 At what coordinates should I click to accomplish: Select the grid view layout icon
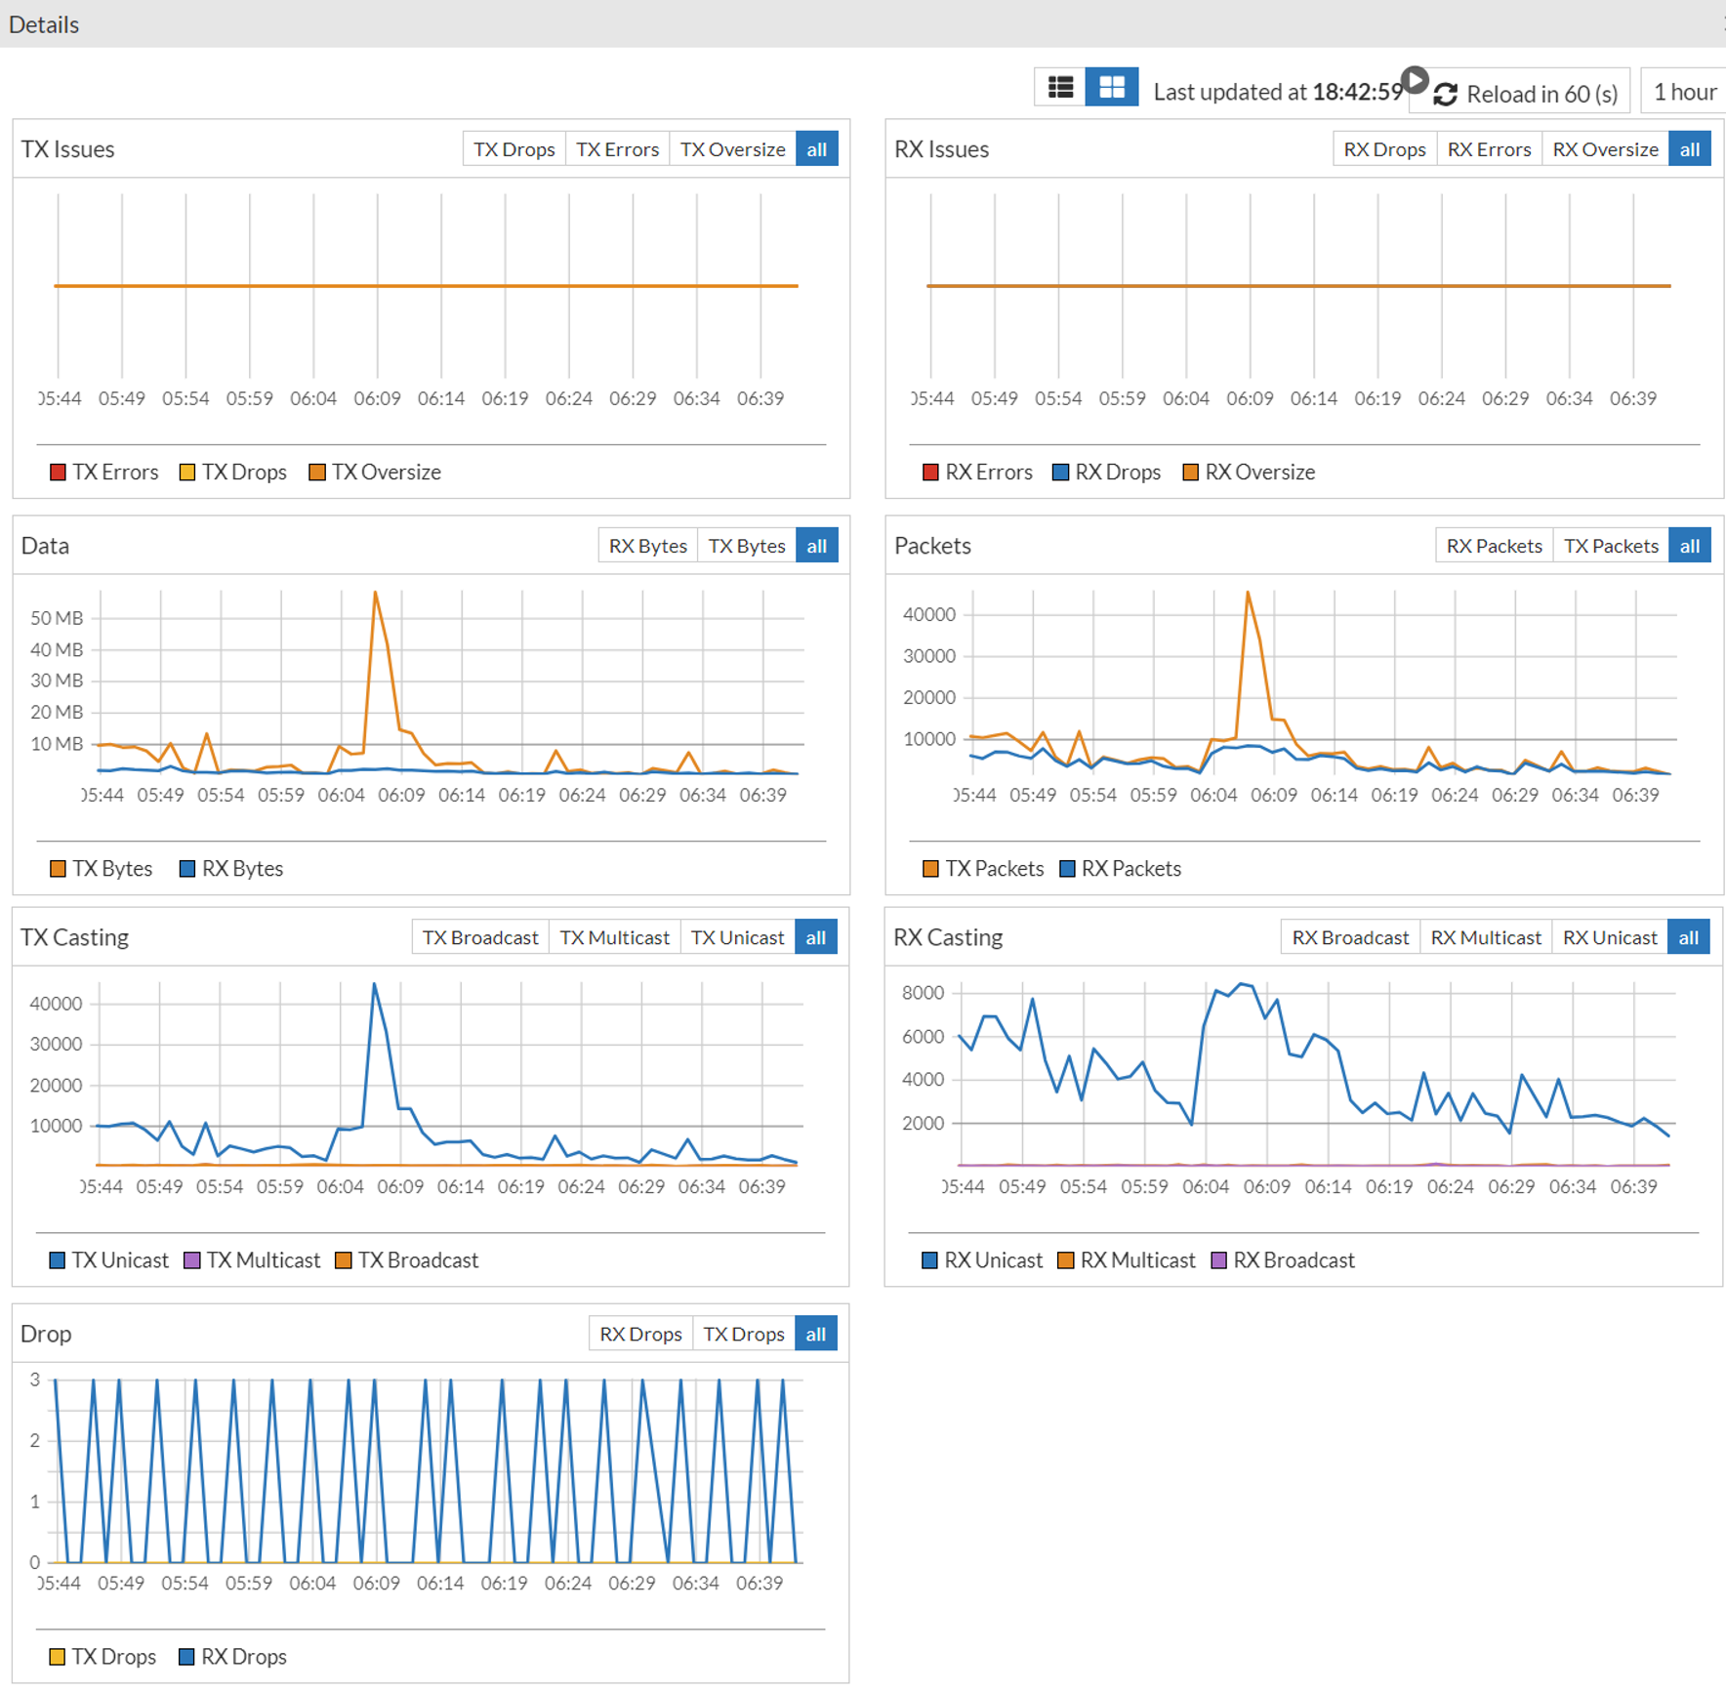[1112, 88]
